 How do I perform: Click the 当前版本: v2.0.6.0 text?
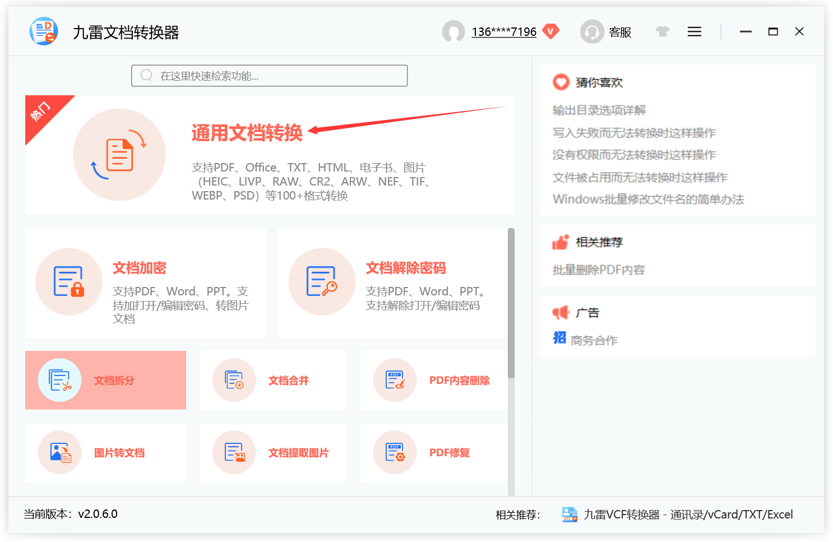click(x=71, y=514)
